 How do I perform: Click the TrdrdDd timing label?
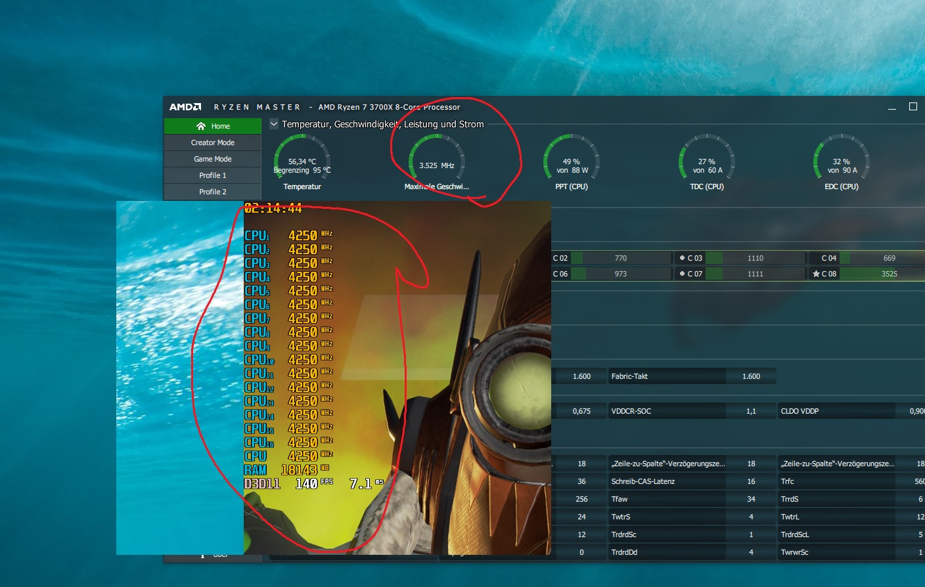click(624, 552)
